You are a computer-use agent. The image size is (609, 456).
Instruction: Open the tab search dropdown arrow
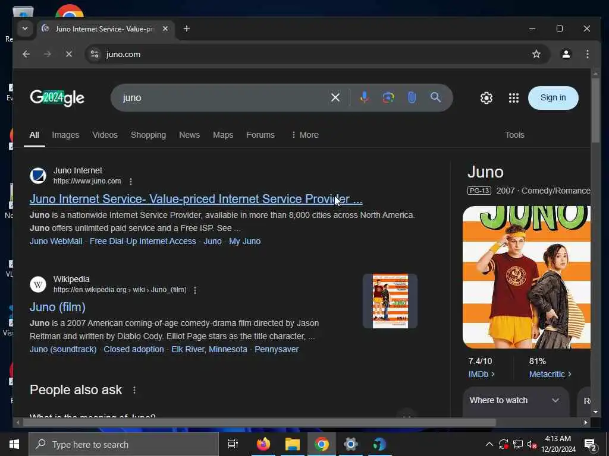tap(25, 28)
